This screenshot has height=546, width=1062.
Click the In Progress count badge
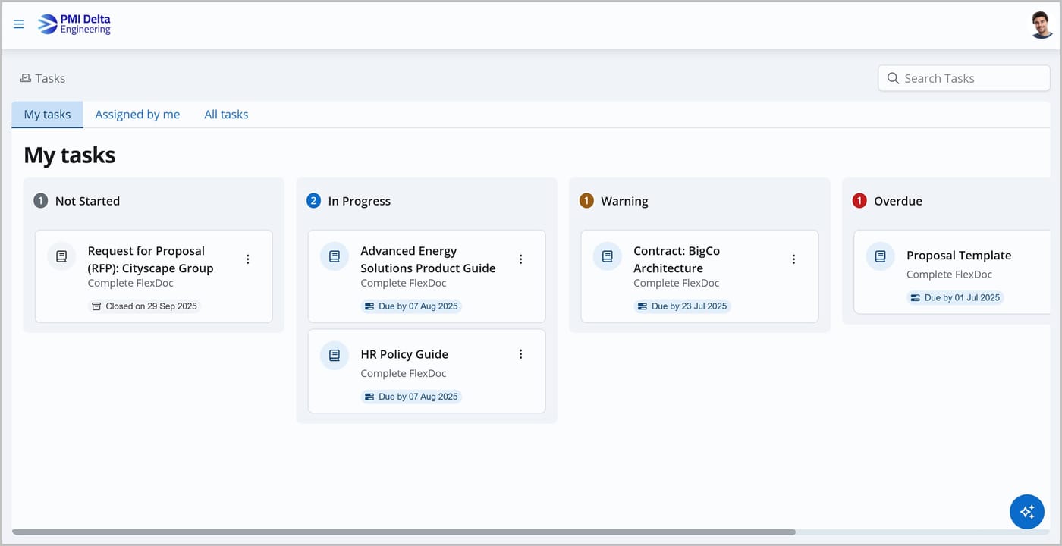pos(314,201)
